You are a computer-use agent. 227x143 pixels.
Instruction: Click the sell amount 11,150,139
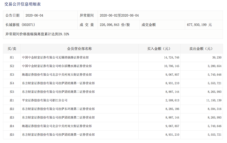(214, 100)
